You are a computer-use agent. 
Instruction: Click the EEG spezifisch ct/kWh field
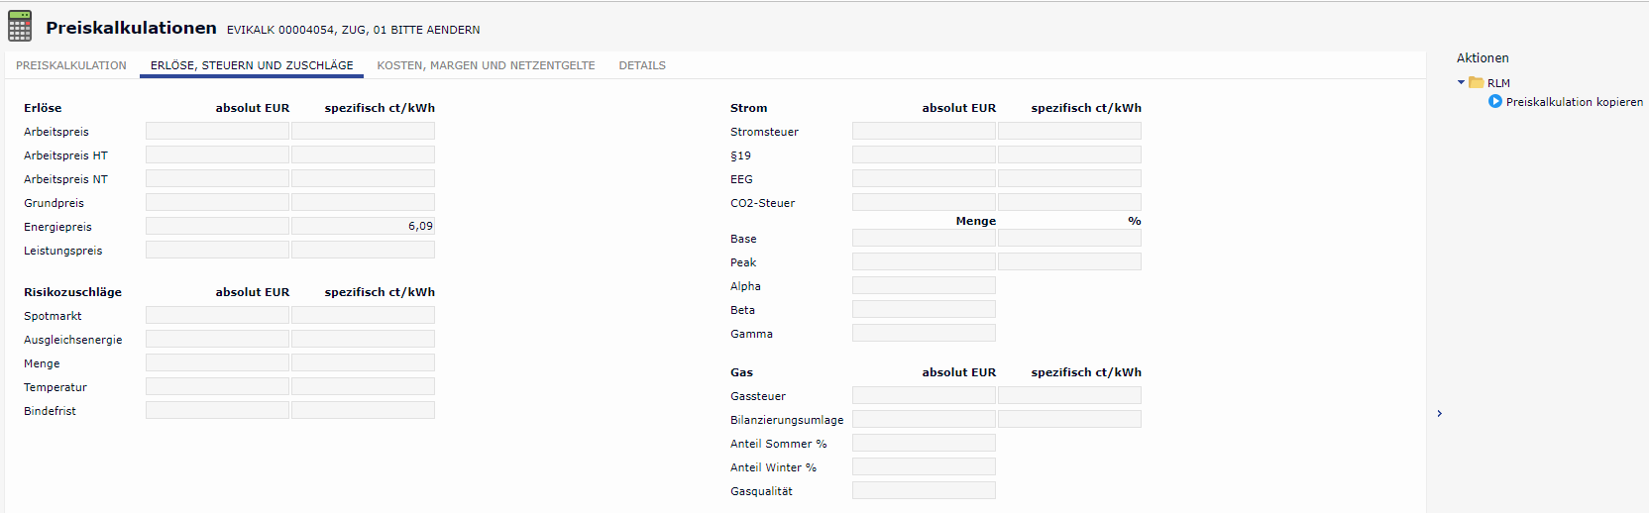point(1069,179)
